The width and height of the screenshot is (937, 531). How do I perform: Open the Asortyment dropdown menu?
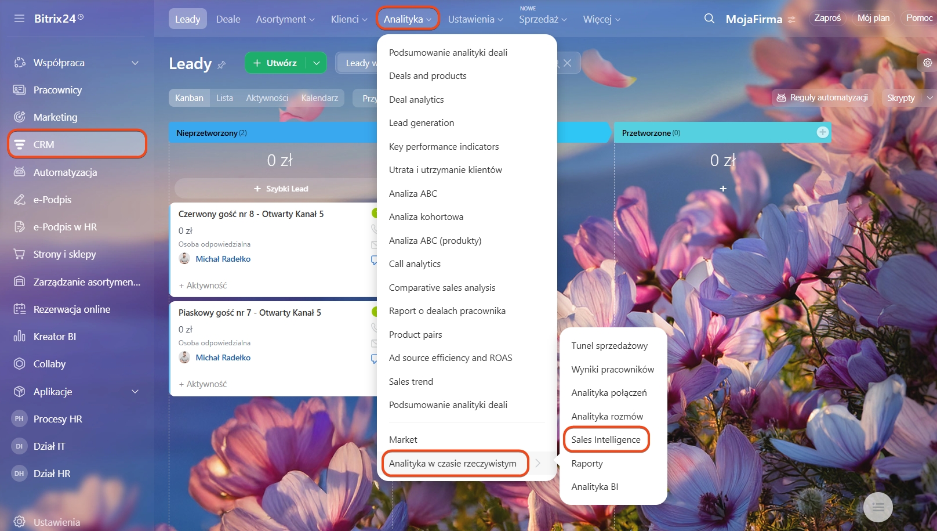pyautogui.click(x=285, y=19)
